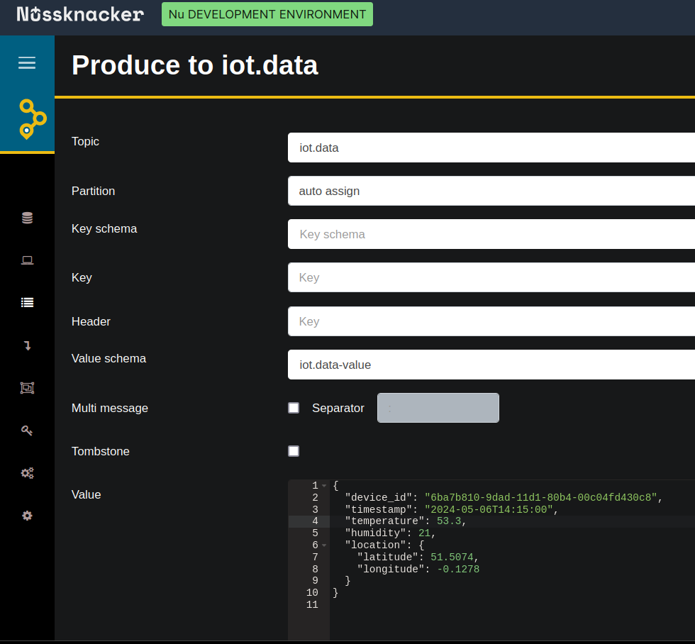Image resolution: width=695 pixels, height=644 pixels.
Task: Open the down-arrow tail icon in sidebar
Action: 27,345
